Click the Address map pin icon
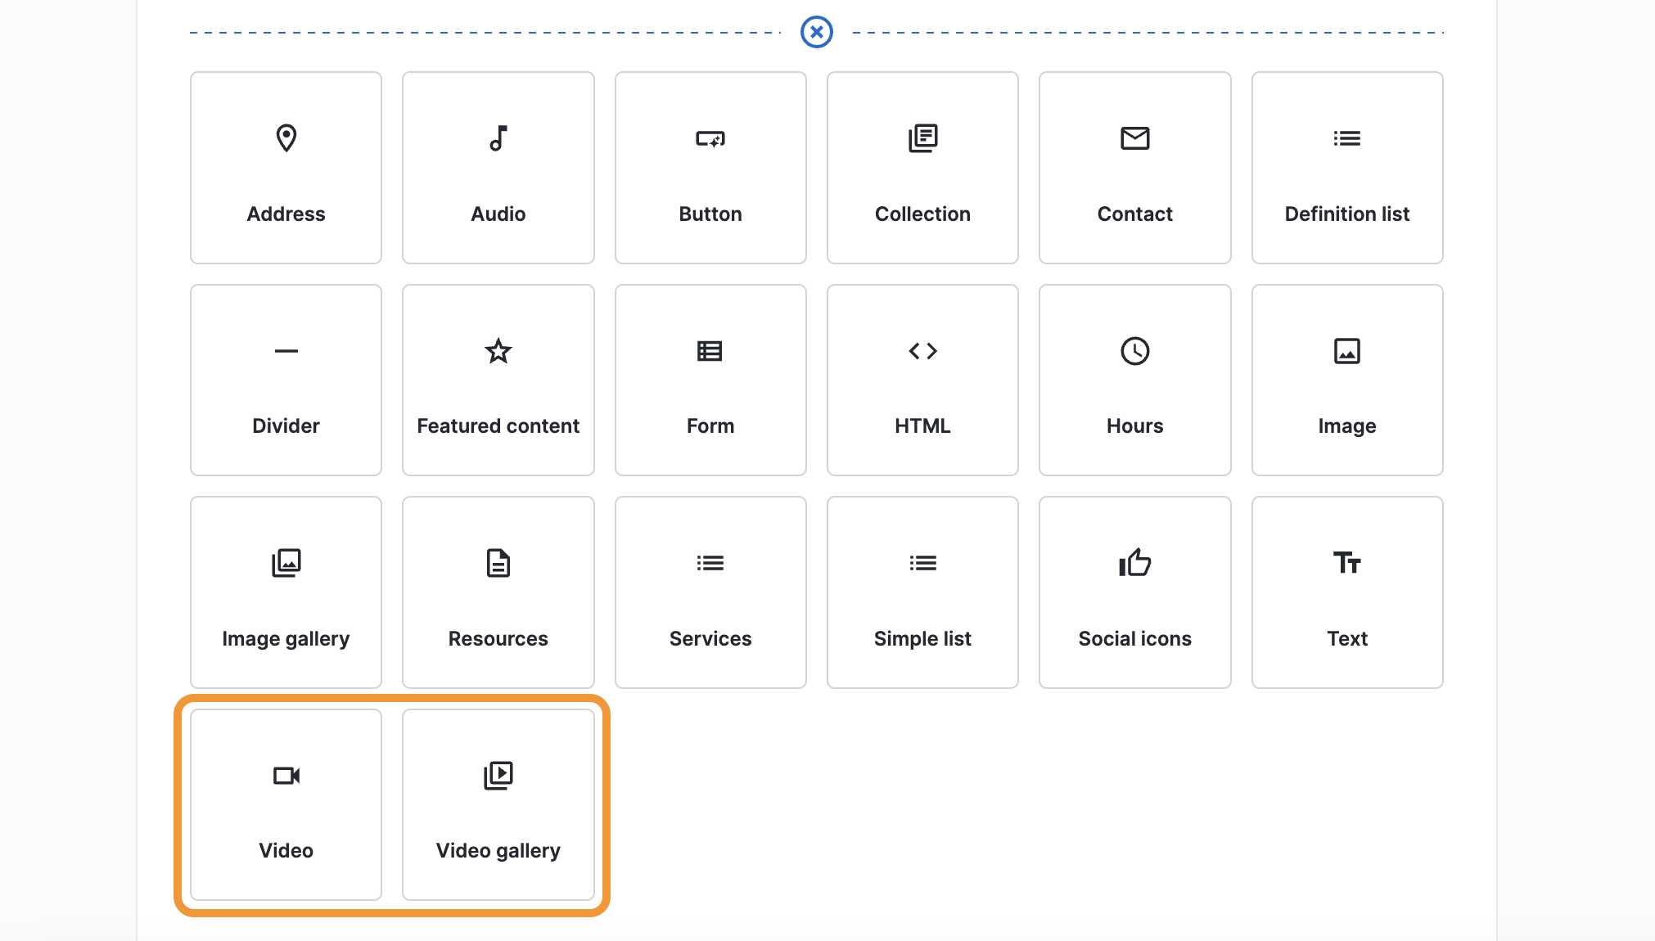 (286, 138)
